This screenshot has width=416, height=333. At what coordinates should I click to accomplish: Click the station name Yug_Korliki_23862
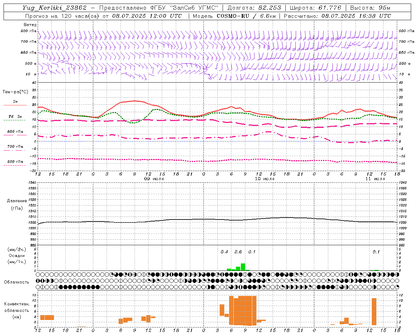[x=55, y=8]
